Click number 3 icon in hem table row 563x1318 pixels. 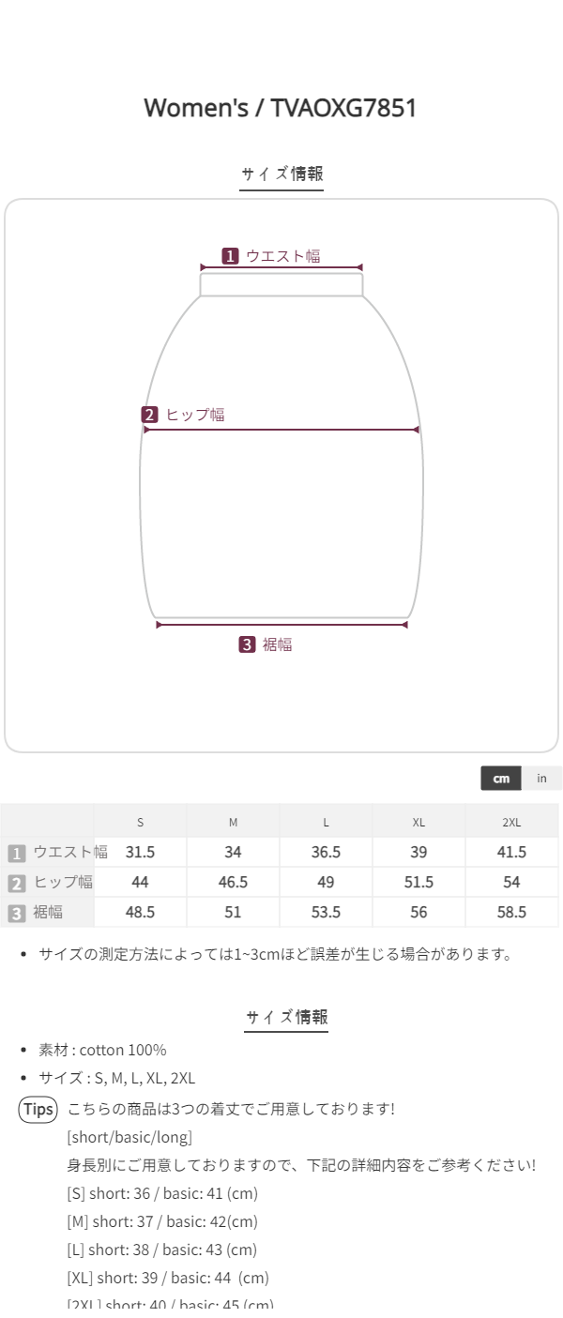tap(16, 913)
